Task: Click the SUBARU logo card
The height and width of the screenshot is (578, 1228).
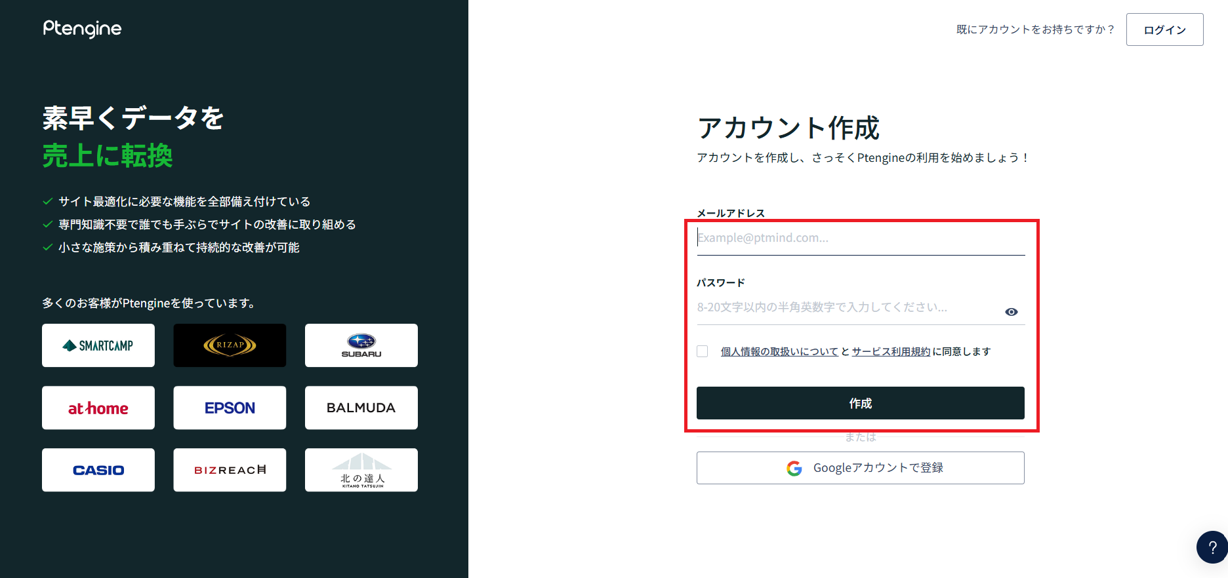Action: point(361,345)
